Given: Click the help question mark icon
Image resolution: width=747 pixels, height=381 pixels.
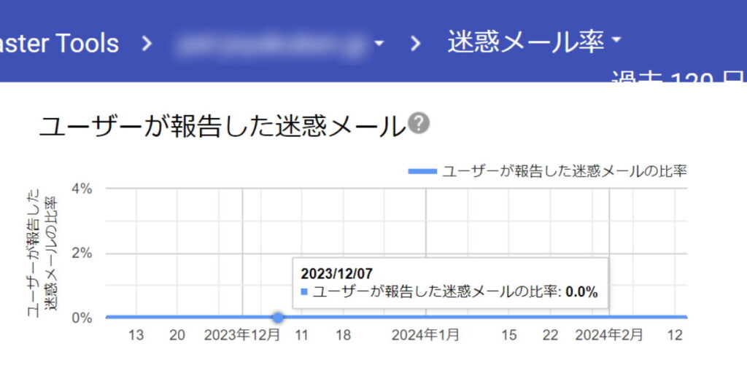Looking at the screenshot, I should click(x=419, y=124).
